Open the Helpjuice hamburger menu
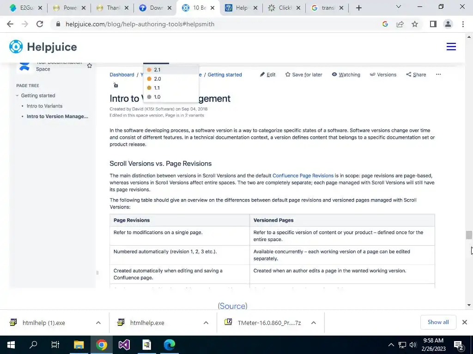 pos(451,47)
